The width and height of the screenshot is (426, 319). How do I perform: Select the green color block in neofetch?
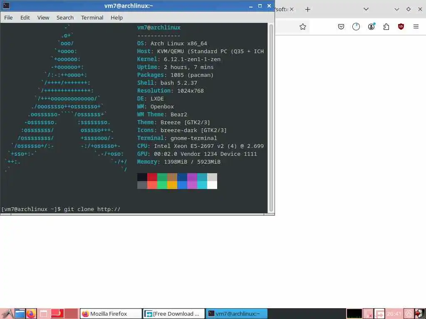[162, 177]
